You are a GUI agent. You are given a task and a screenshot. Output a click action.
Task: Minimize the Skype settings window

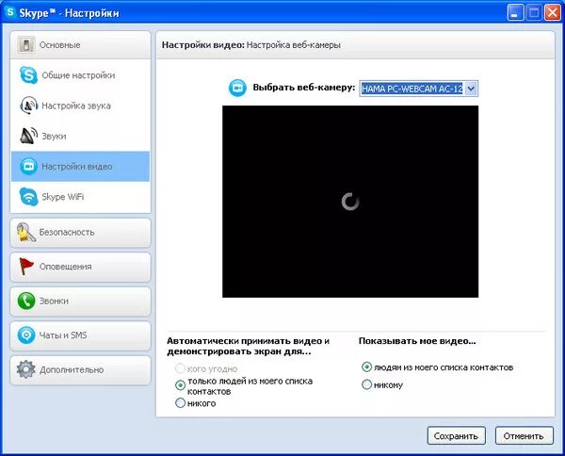pos(515,13)
